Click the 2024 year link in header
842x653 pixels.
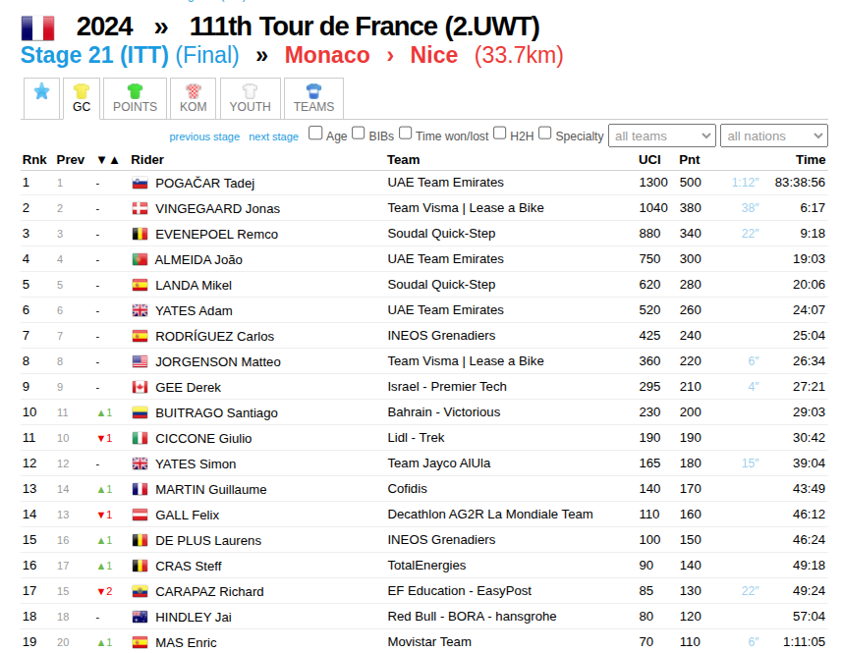[x=104, y=27]
